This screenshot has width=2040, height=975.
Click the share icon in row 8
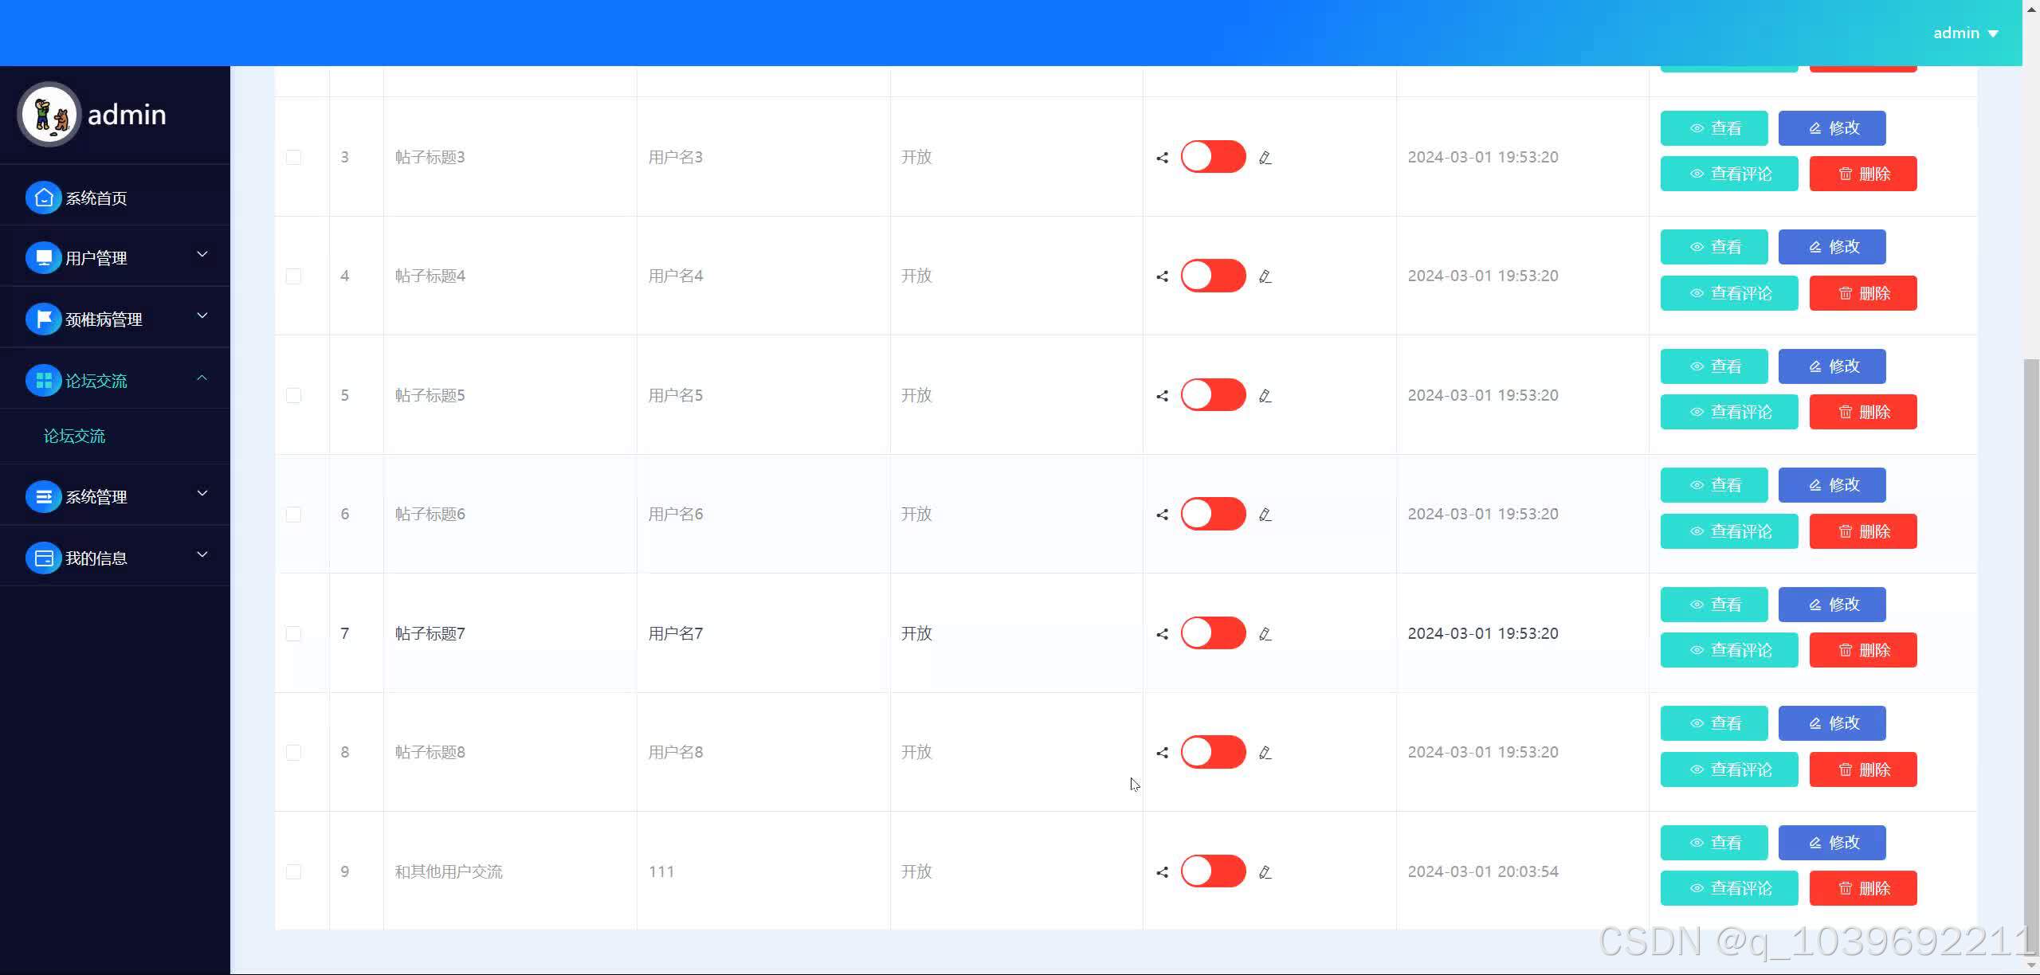point(1162,753)
